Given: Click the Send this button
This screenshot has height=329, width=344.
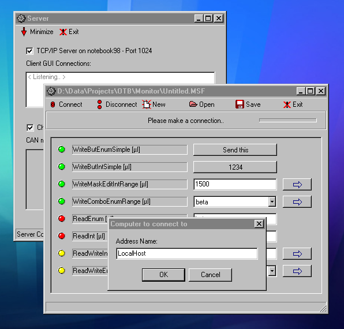Looking at the screenshot, I should tap(235, 150).
